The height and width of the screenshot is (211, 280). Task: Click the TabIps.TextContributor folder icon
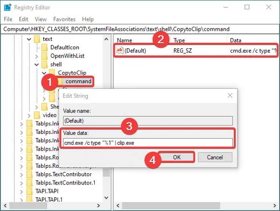29,174
